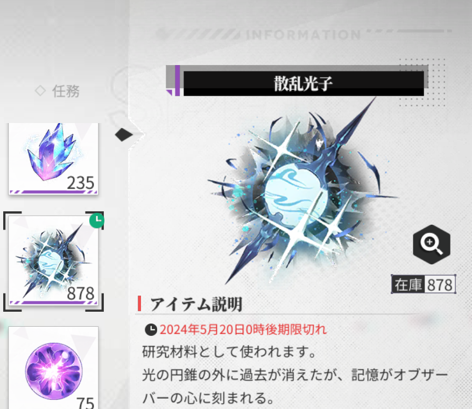Select the purple orb item with 75

(x=53, y=368)
